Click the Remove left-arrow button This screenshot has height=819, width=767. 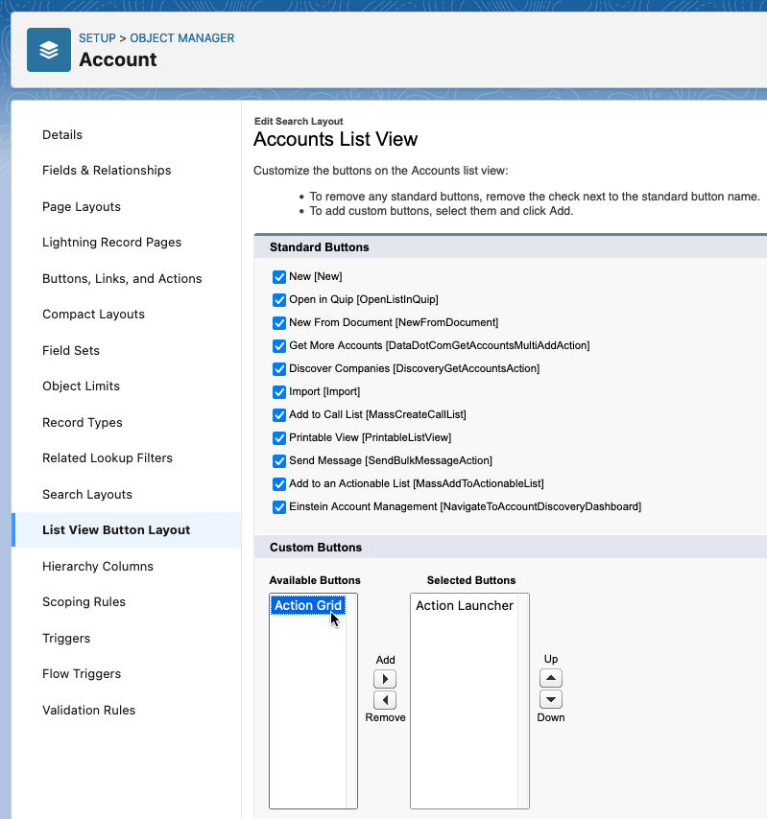click(385, 700)
